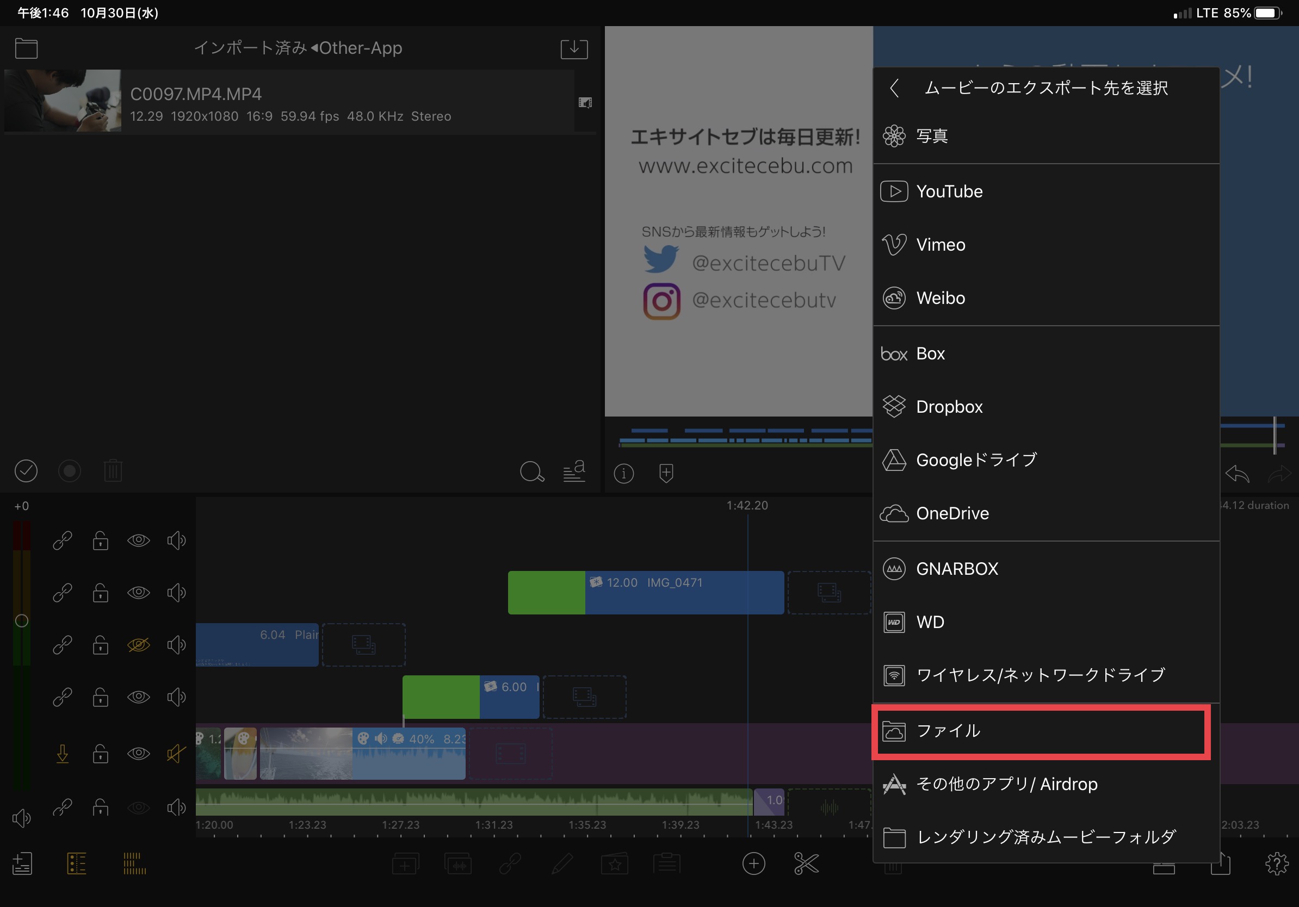This screenshot has height=907, width=1299.
Task: Go back using export menu chevron
Action: click(x=894, y=88)
